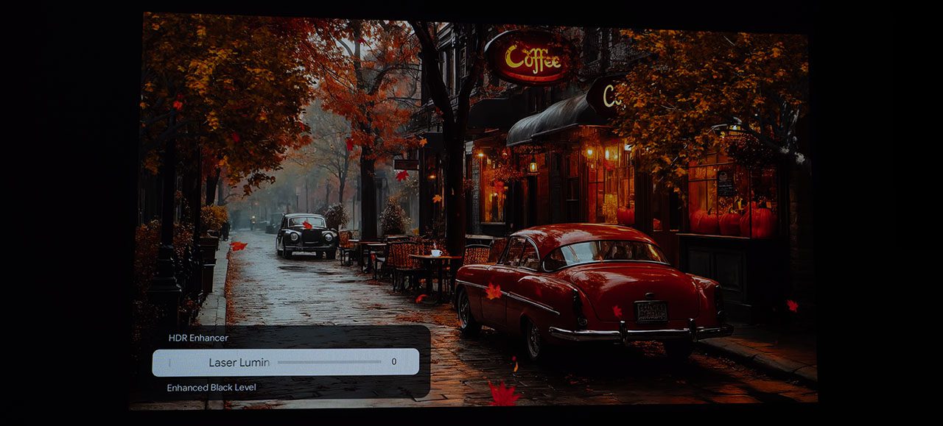Click the Laser Lumin label text
Image resolution: width=943 pixels, height=426 pixels.
[239, 362]
